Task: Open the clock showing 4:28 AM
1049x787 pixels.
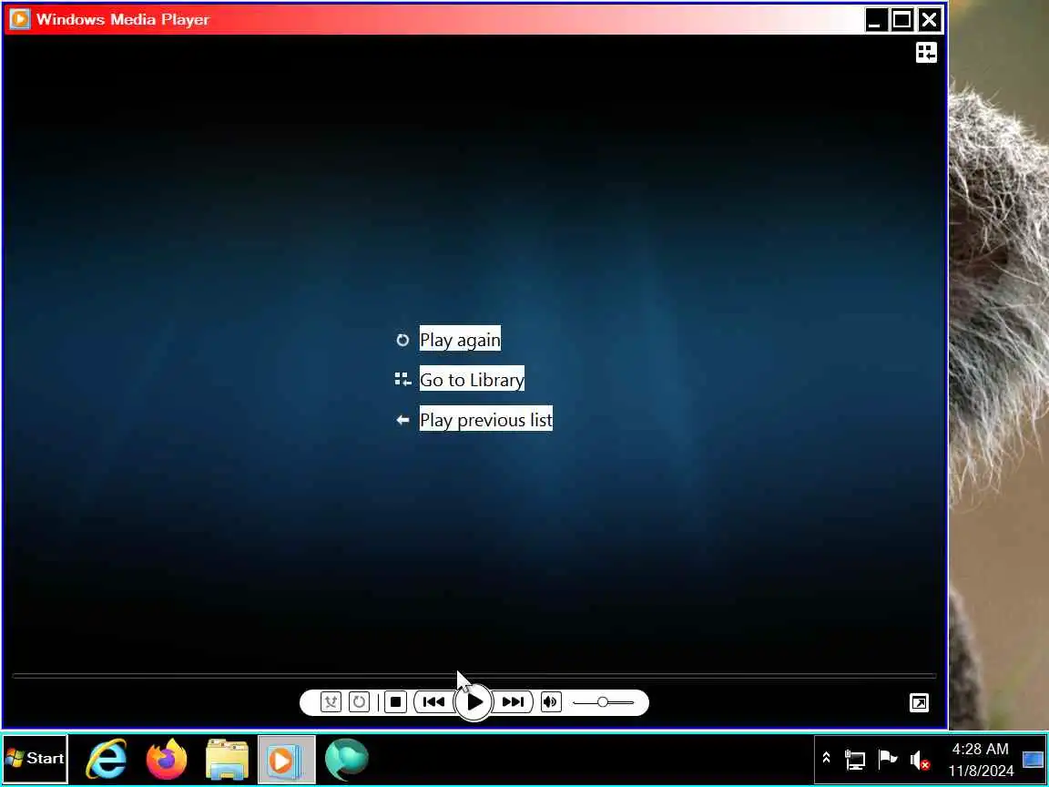Action: (x=981, y=760)
